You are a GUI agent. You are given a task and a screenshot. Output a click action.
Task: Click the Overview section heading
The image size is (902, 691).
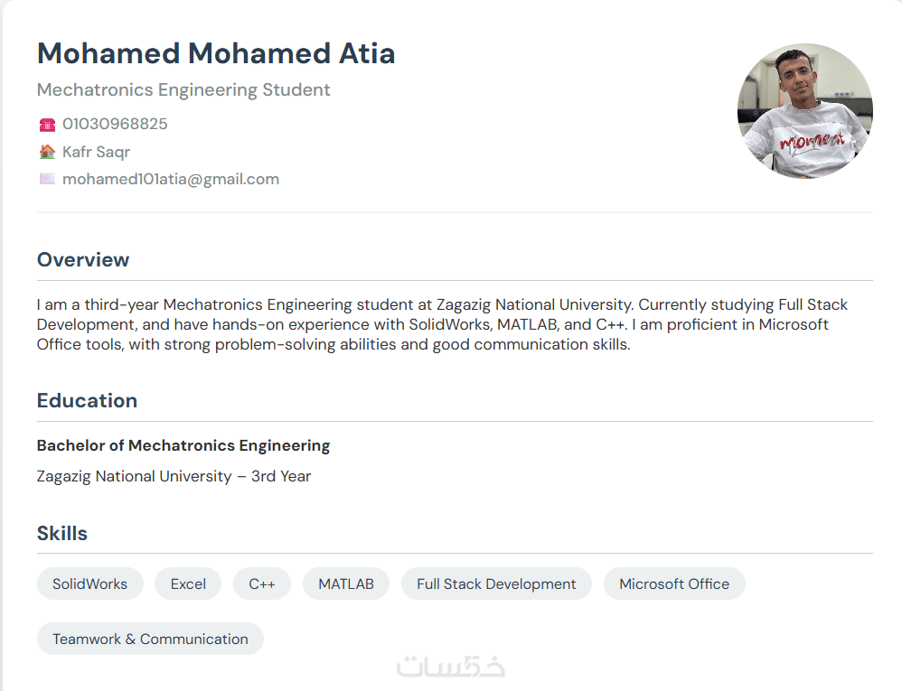(83, 260)
